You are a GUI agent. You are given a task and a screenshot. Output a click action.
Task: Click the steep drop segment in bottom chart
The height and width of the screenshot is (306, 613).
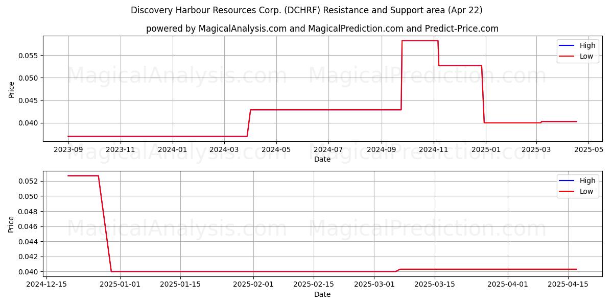point(105,223)
